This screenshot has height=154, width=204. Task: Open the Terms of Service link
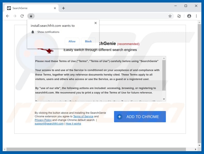(83, 116)
